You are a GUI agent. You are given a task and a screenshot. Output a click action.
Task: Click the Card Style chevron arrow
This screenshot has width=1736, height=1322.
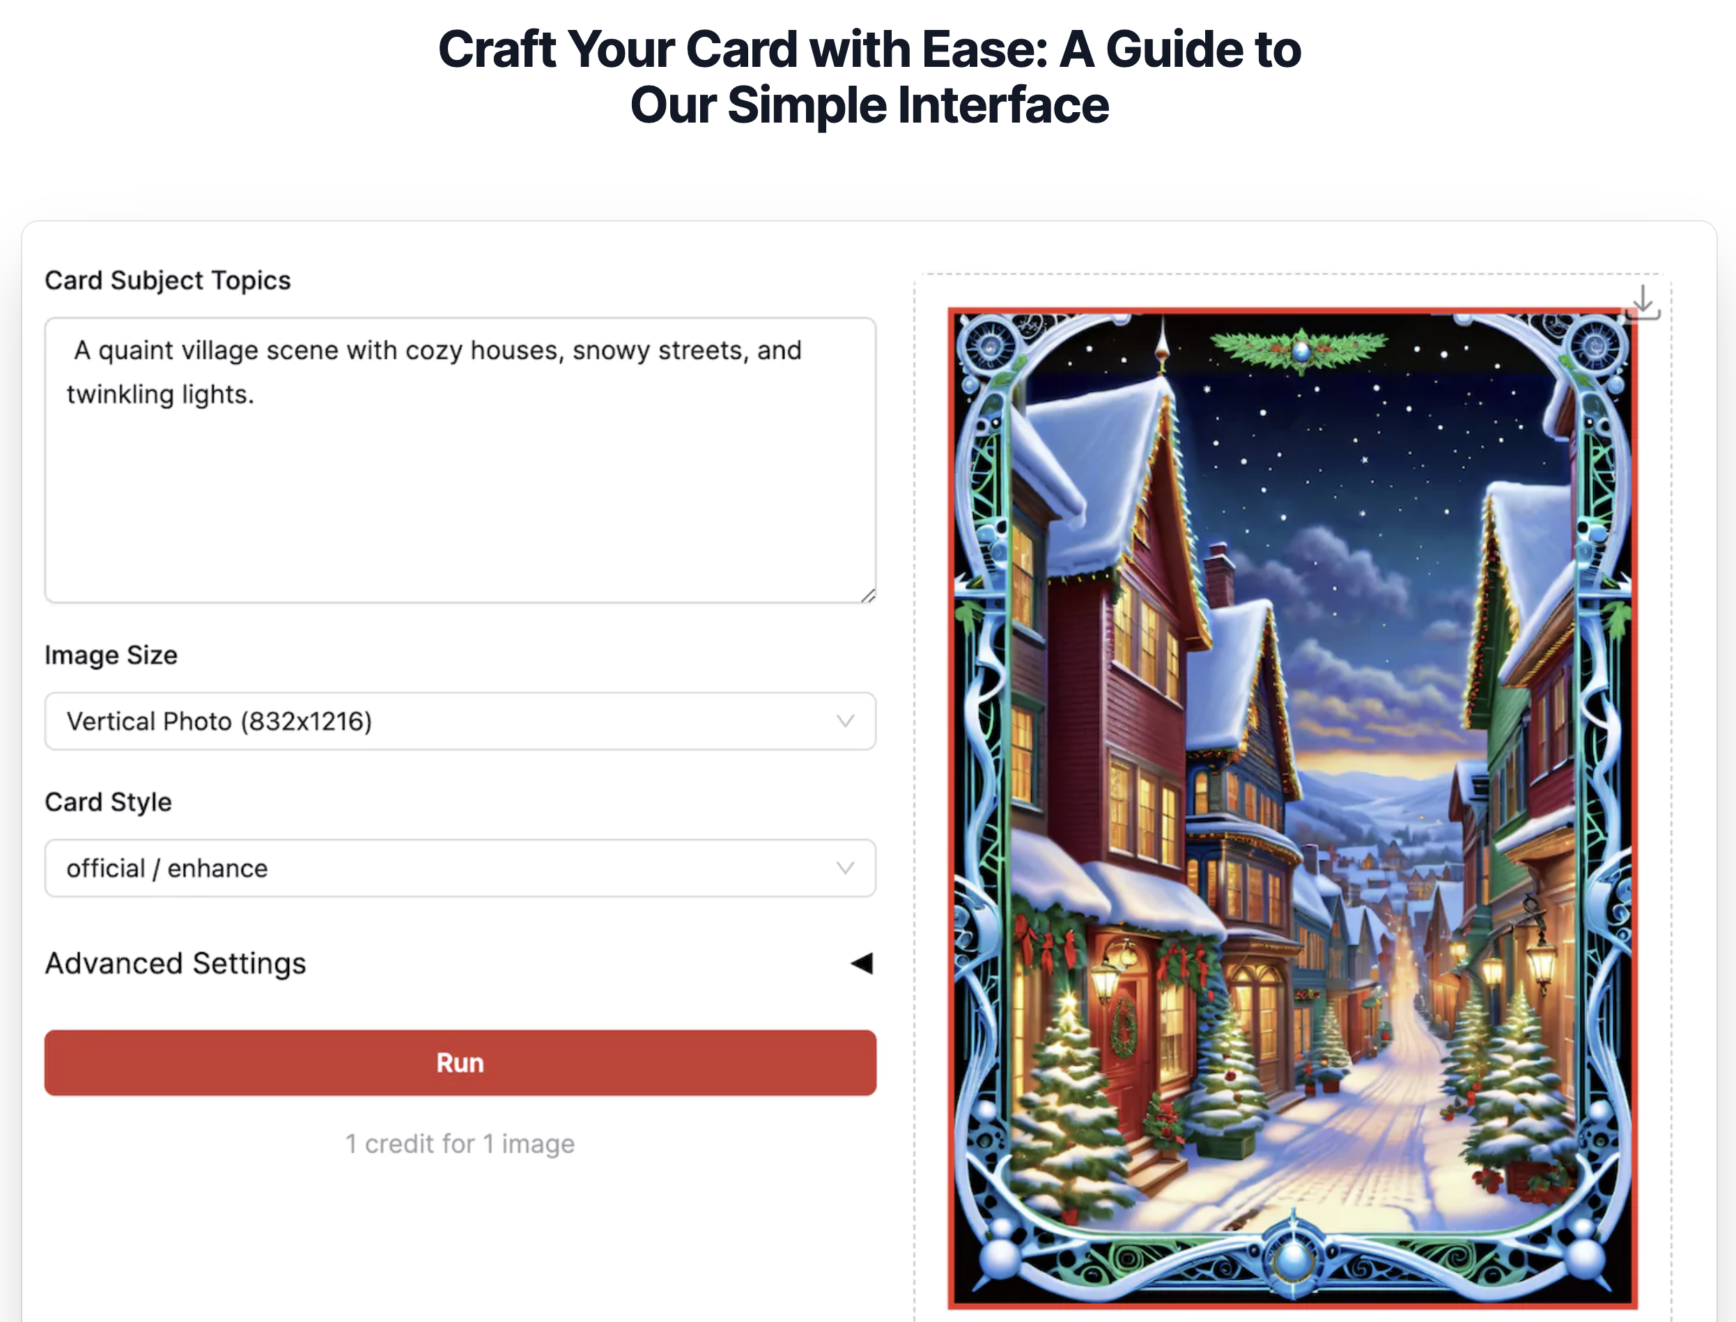pyautogui.click(x=845, y=868)
